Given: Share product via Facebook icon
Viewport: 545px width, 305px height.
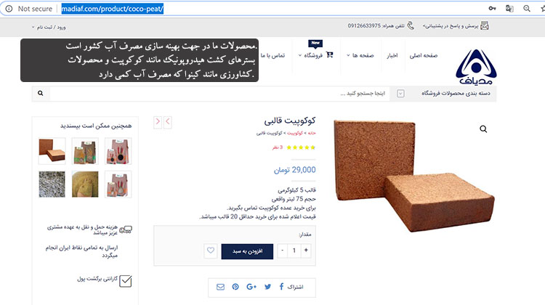Looking at the screenshot, I should tap(281, 287).
